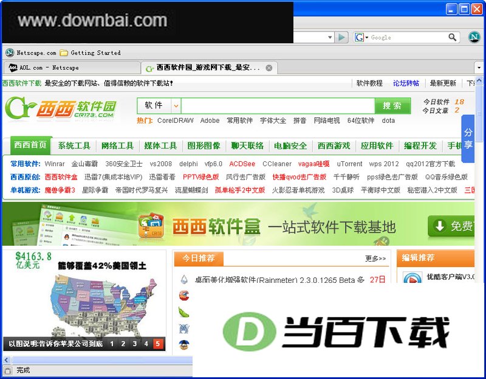Select the 聊天联络 navigation tab
The height and width of the screenshot is (379, 486).
coord(247,145)
